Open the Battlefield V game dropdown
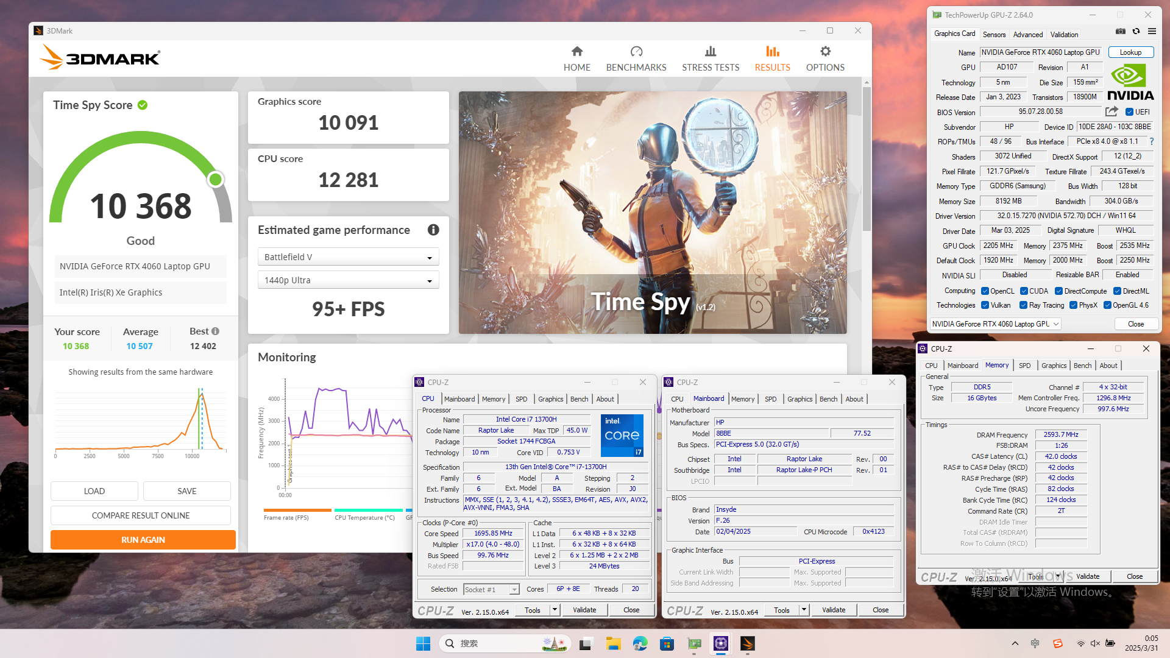Viewport: 1170px width, 658px height. (348, 257)
